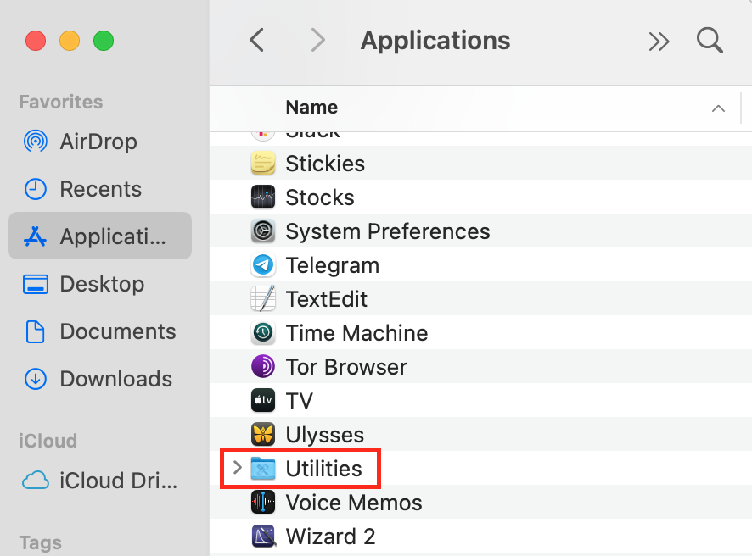752x556 pixels.
Task: Go back with the left arrow button
Action: click(256, 40)
